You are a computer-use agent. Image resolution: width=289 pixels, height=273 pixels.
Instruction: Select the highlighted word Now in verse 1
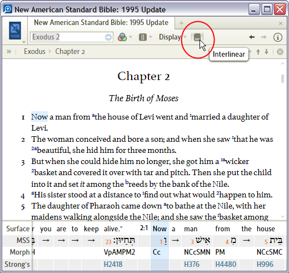click(x=39, y=117)
